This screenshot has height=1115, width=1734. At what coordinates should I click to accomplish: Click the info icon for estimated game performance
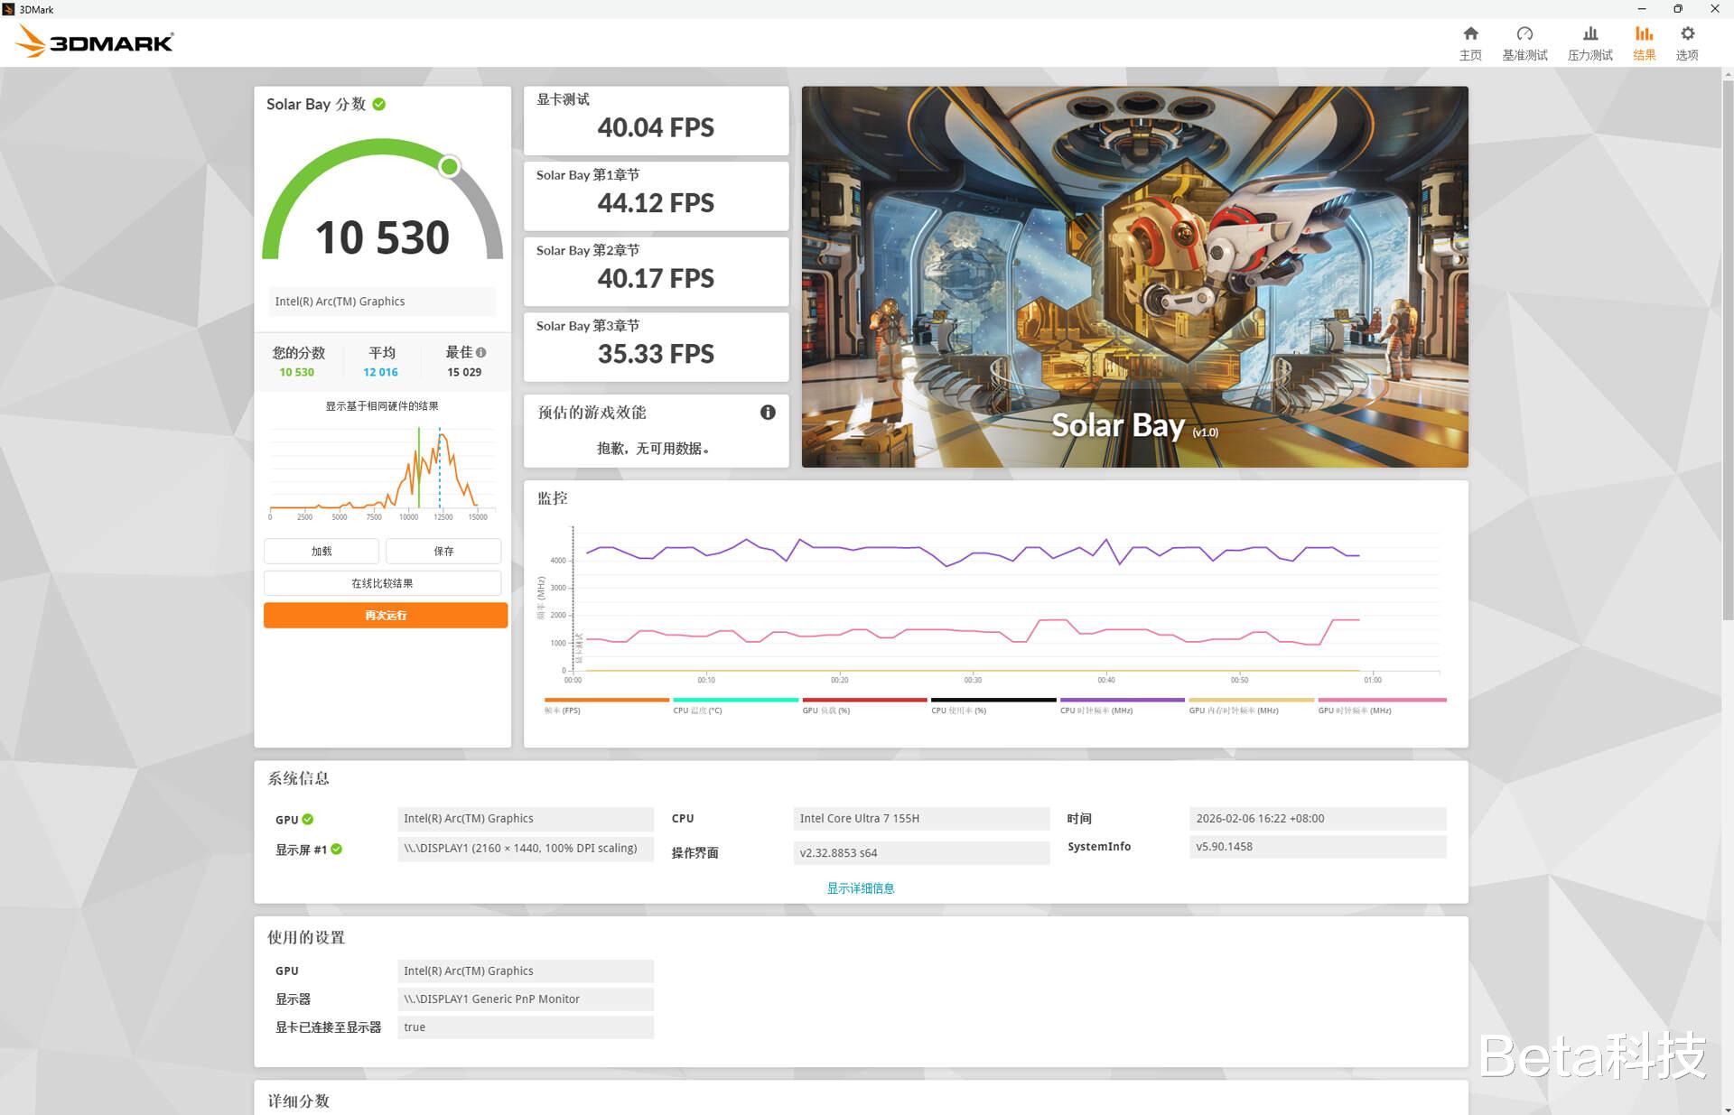coord(768,413)
